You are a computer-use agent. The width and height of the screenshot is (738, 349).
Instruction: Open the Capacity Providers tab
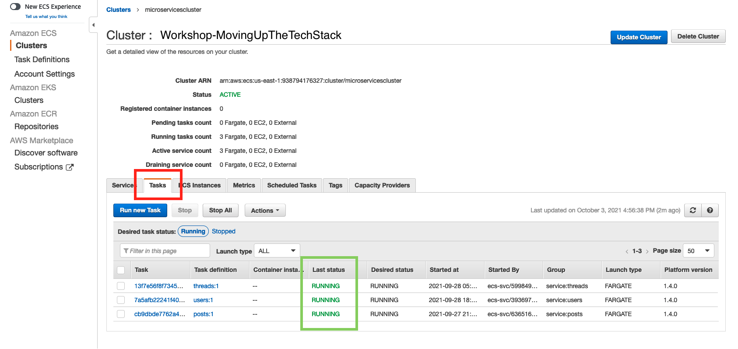click(382, 185)
